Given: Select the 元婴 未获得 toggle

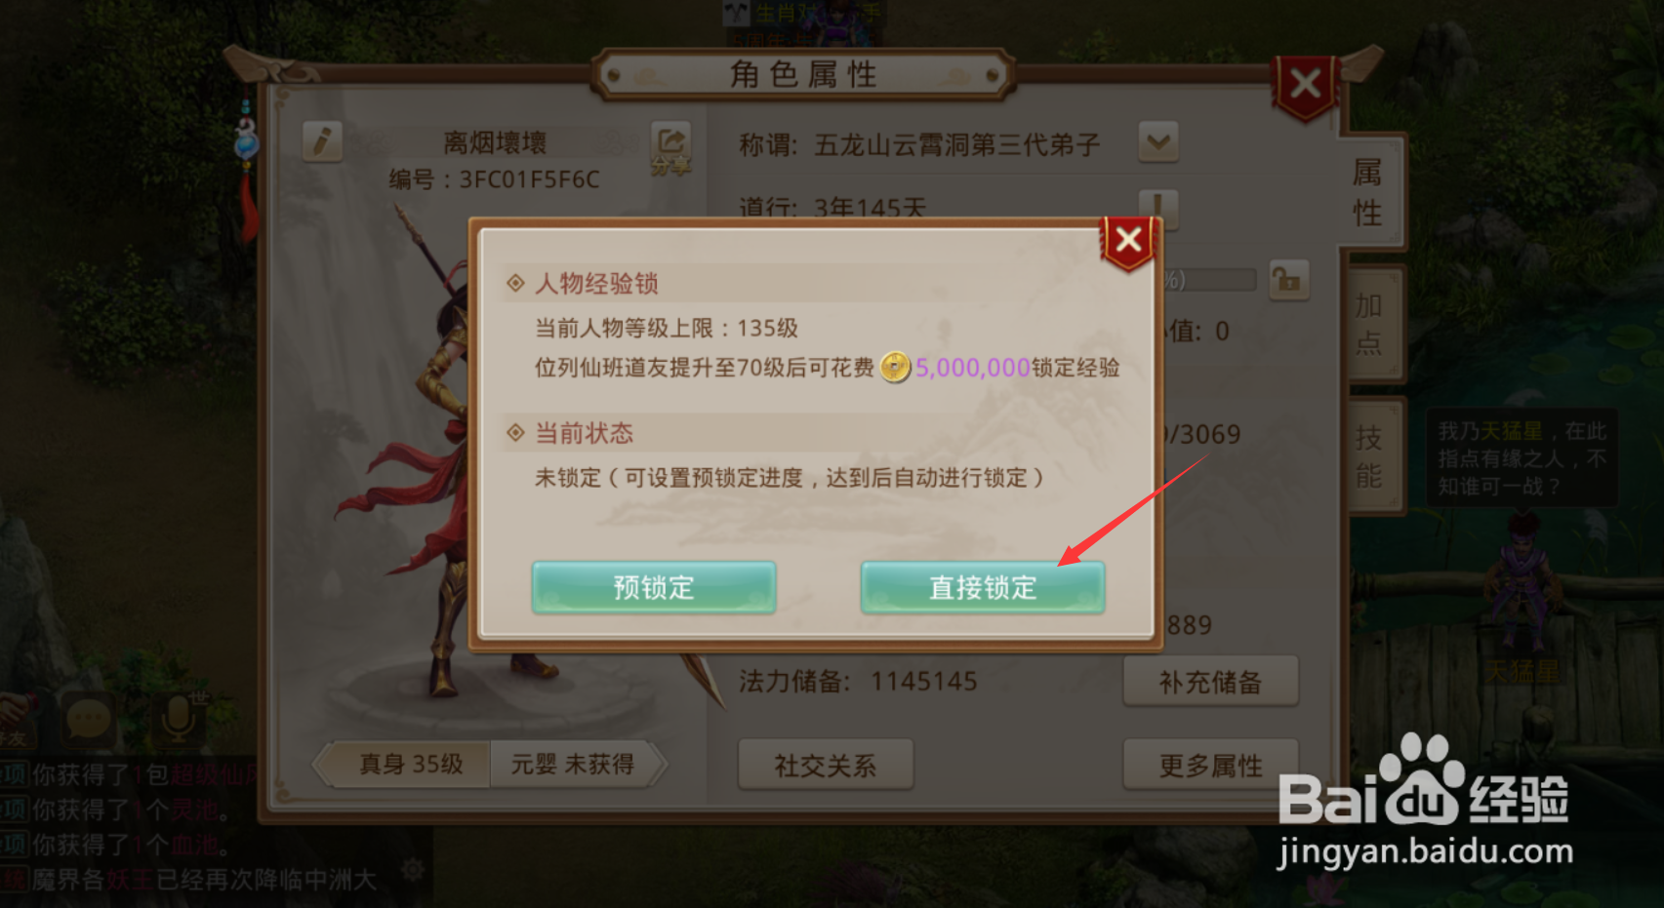Looking at the screenshot, I should [574, 764].
